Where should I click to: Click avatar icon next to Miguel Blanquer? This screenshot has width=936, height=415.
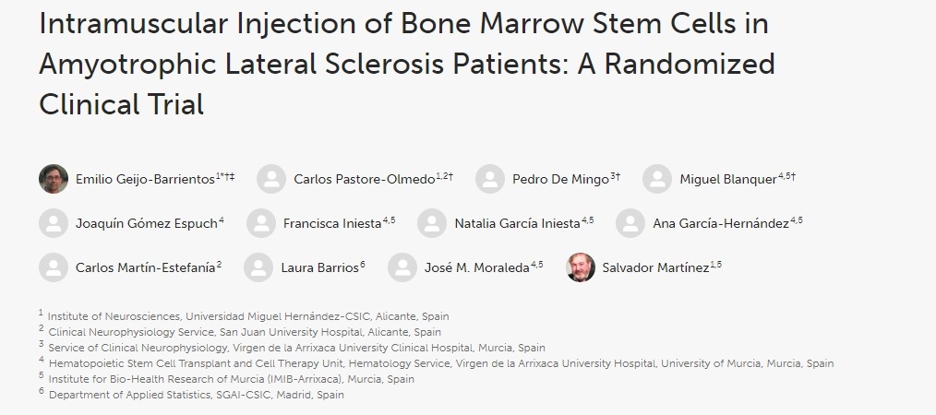pyautogui.click(x=657, y=179)
